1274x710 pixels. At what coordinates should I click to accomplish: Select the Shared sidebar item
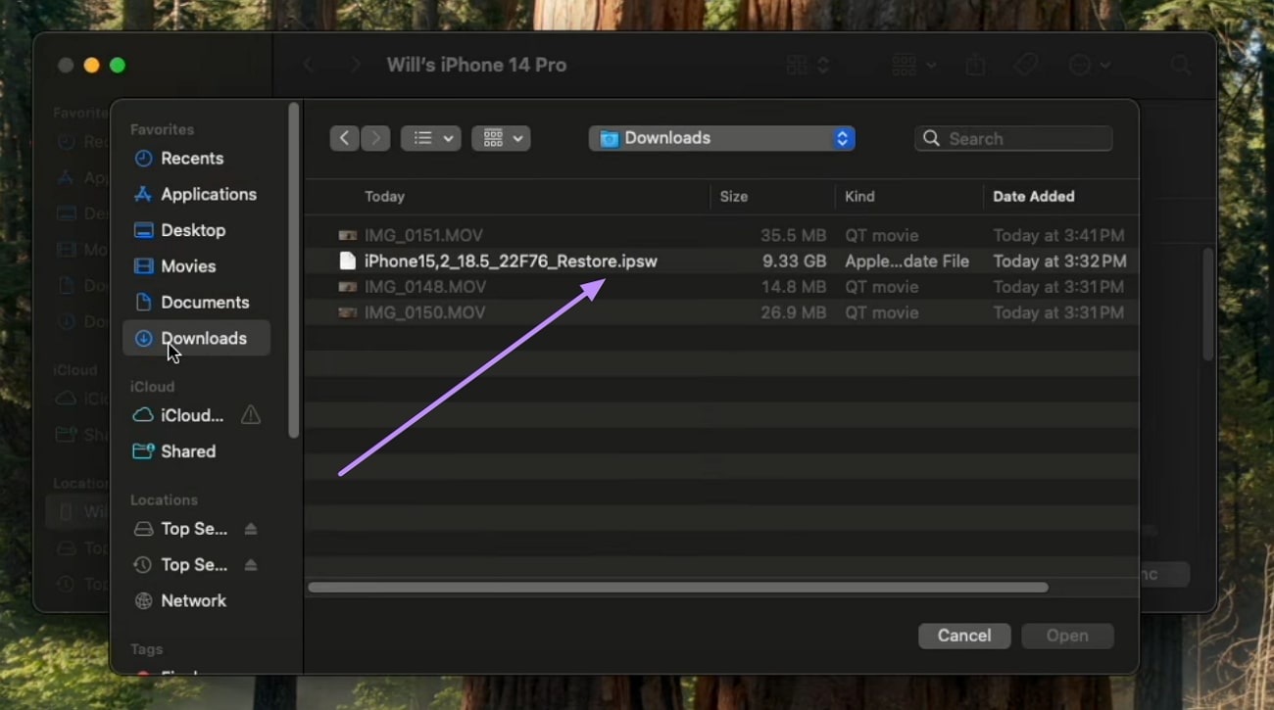pyautogui.click(x=196, y=451)
